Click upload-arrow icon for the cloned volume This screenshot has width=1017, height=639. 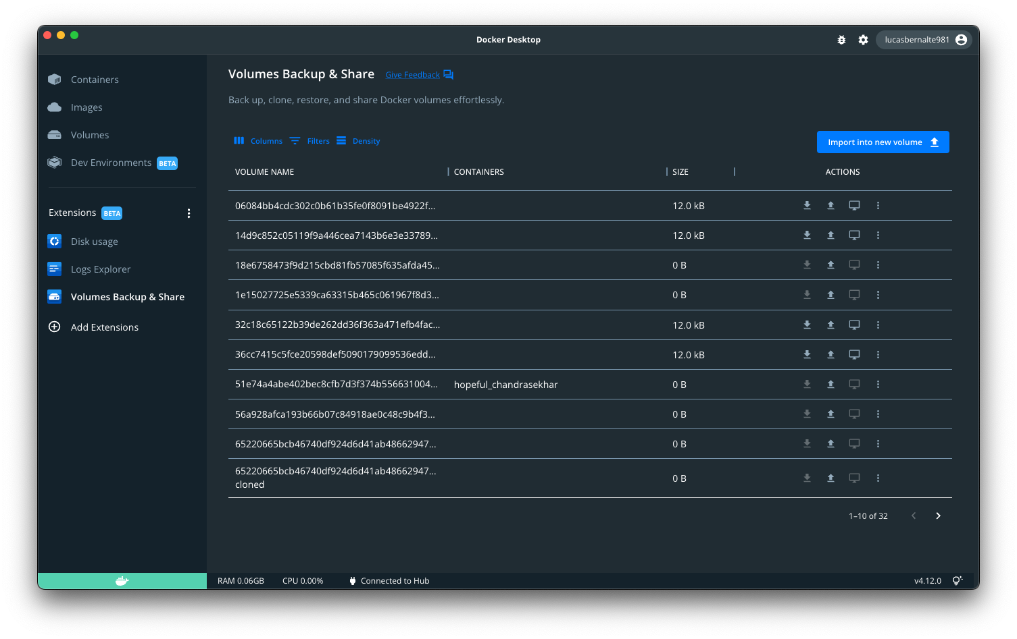830,478
